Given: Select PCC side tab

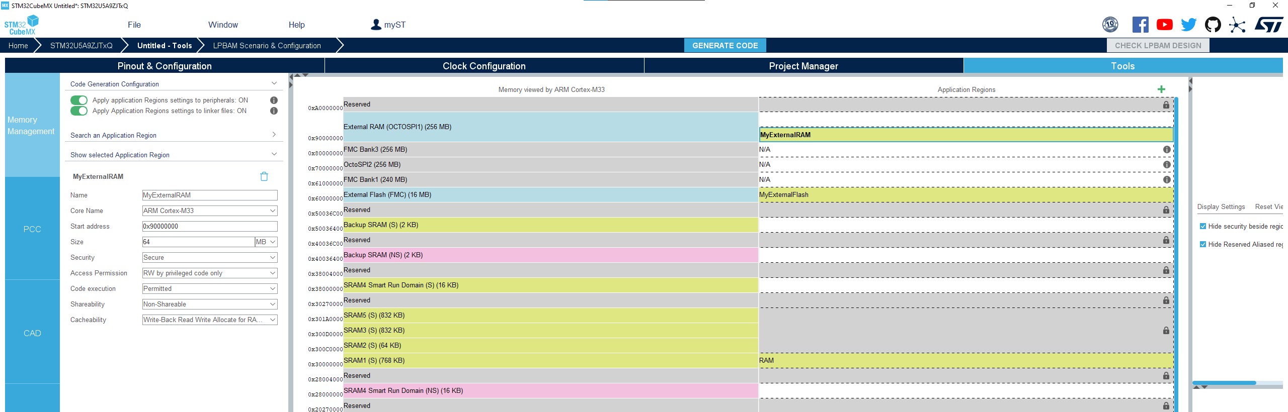Looking at the screenshot, I should coord(32,229).
